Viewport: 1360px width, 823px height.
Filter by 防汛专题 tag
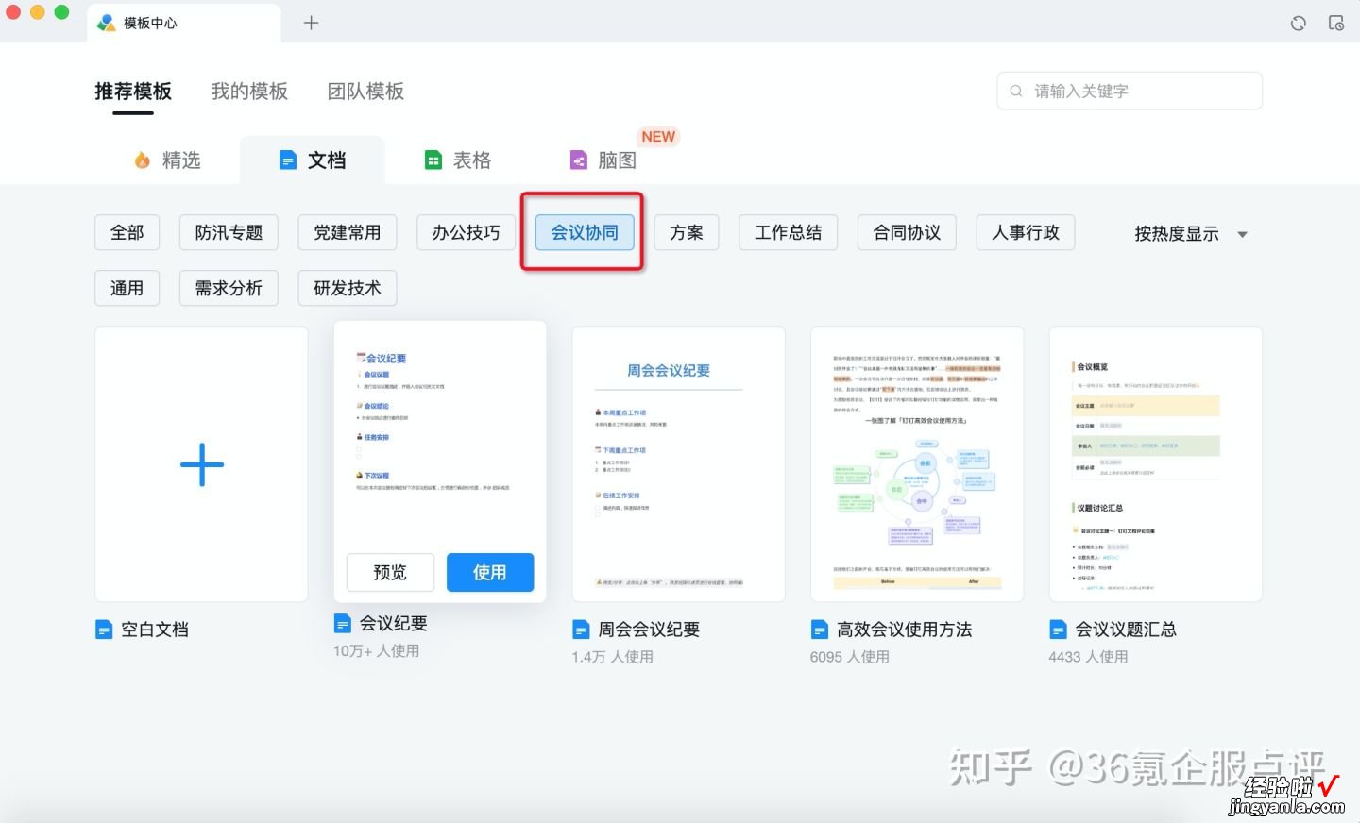(229, 232)
